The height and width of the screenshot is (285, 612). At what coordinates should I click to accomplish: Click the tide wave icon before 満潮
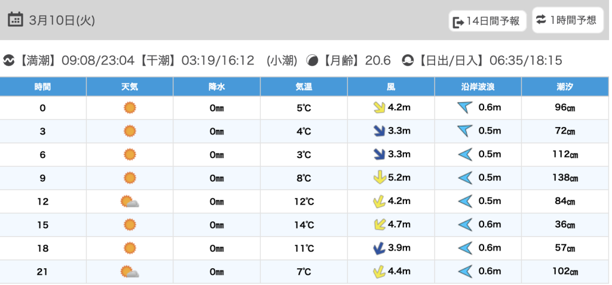(9, 60)
